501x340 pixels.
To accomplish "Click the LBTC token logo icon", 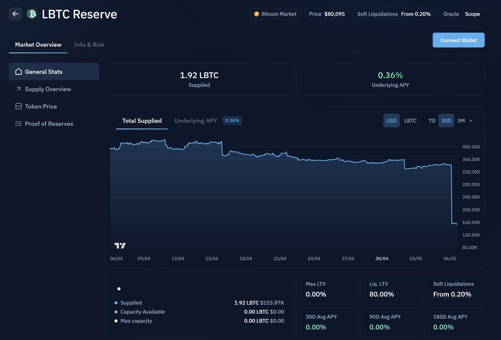I will click(32, 14).
